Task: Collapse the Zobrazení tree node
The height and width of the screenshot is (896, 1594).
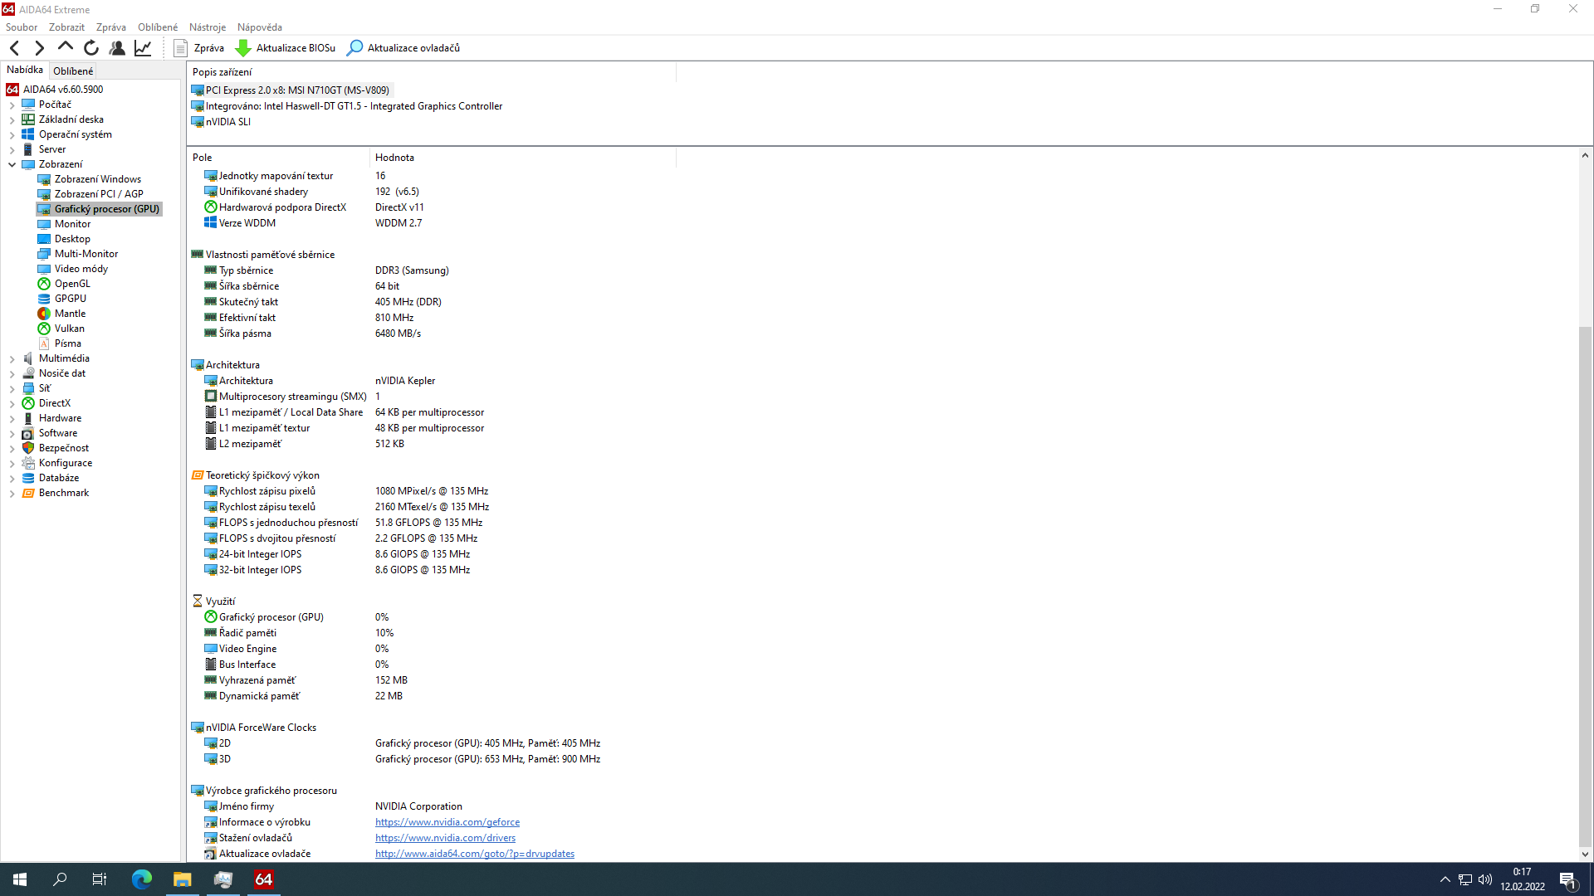Action: click(x=12, y=164)
